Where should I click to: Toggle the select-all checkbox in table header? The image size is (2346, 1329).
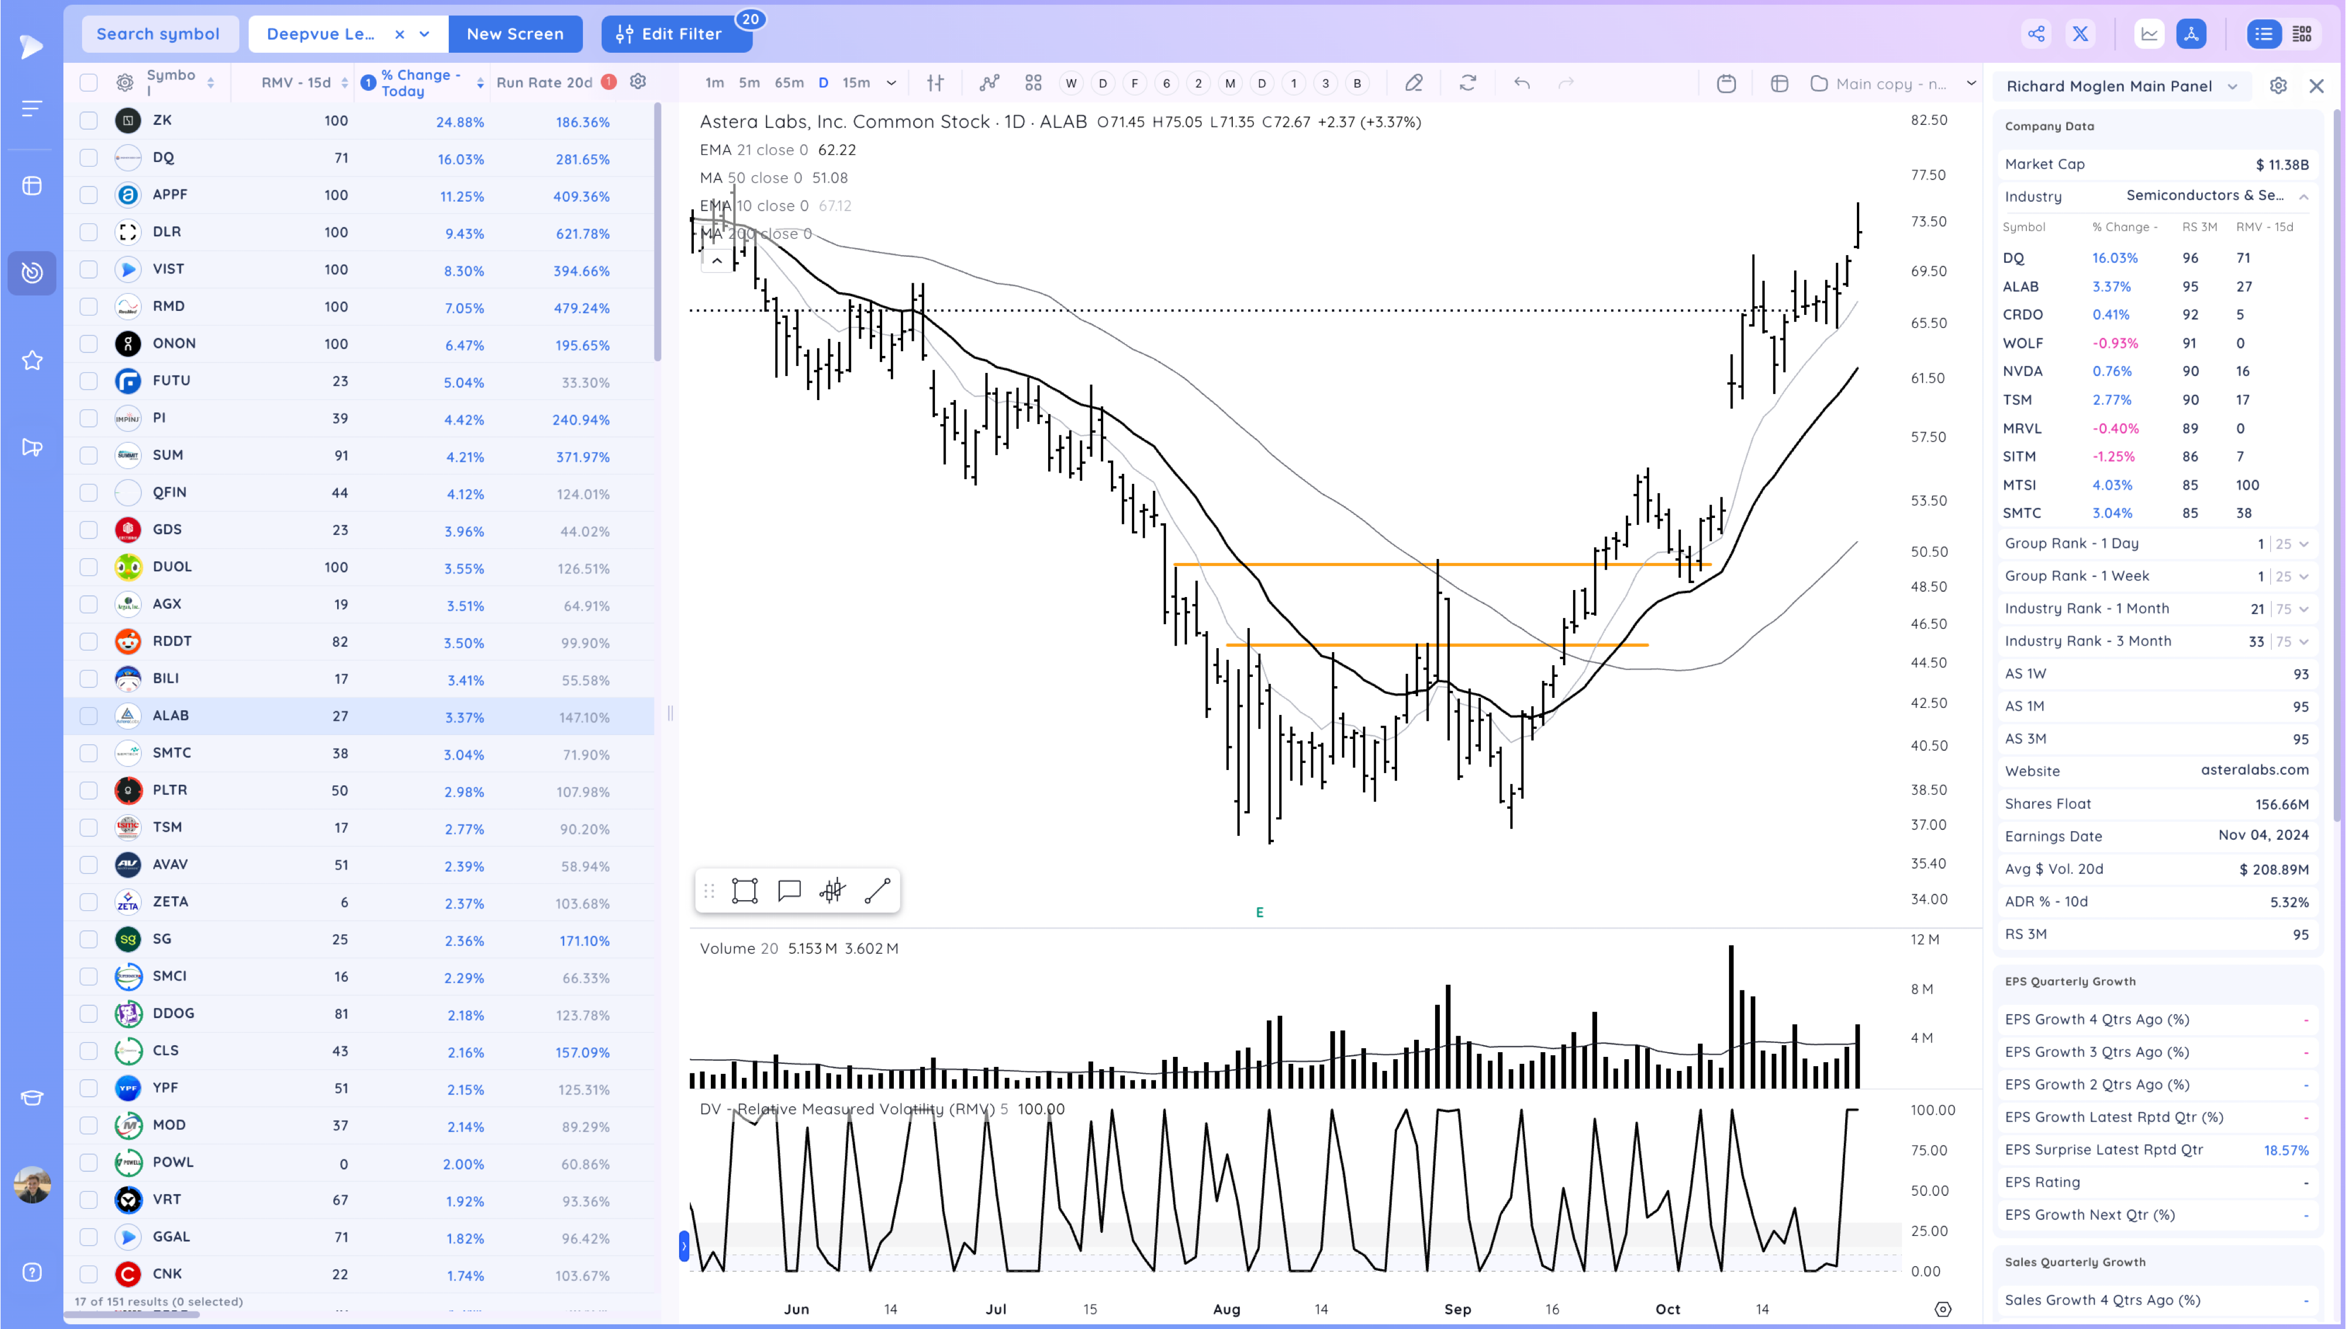[x=89, y=83]
